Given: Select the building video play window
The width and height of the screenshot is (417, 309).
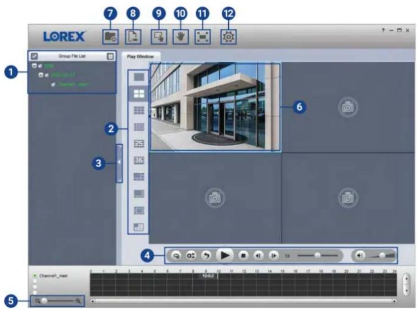Looking at the screenshot, I should pyautogui.click(x=215, y=107).
